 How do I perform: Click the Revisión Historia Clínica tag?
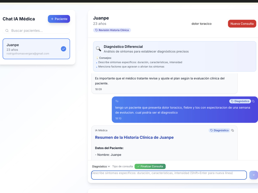pos(112,30)
